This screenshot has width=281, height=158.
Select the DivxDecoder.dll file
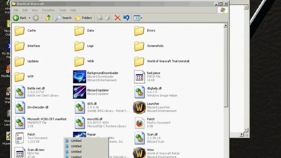[32, 107]
